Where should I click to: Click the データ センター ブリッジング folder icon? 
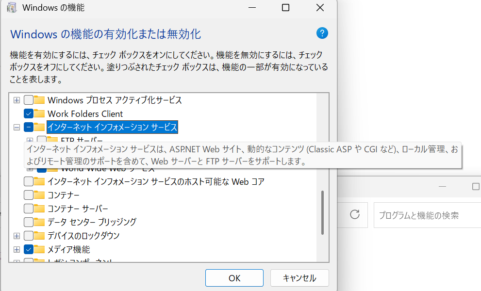coord(39,222)
